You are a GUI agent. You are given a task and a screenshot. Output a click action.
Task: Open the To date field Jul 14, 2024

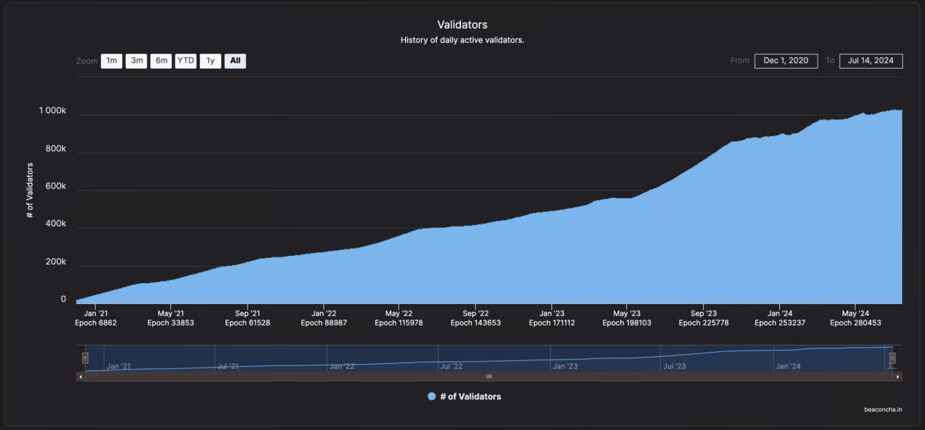pyautogui.click(x=871, y=61)
